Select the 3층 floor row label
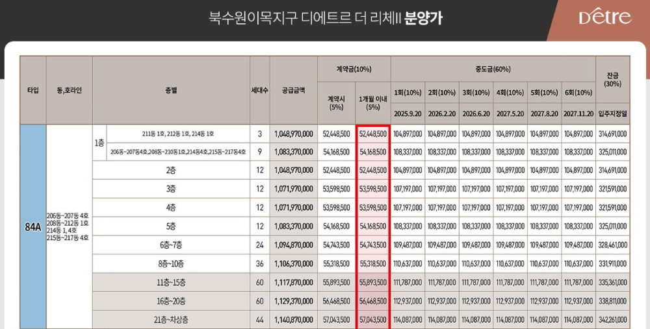The width and height of the screenshot is (650, 329). (171, 189)
